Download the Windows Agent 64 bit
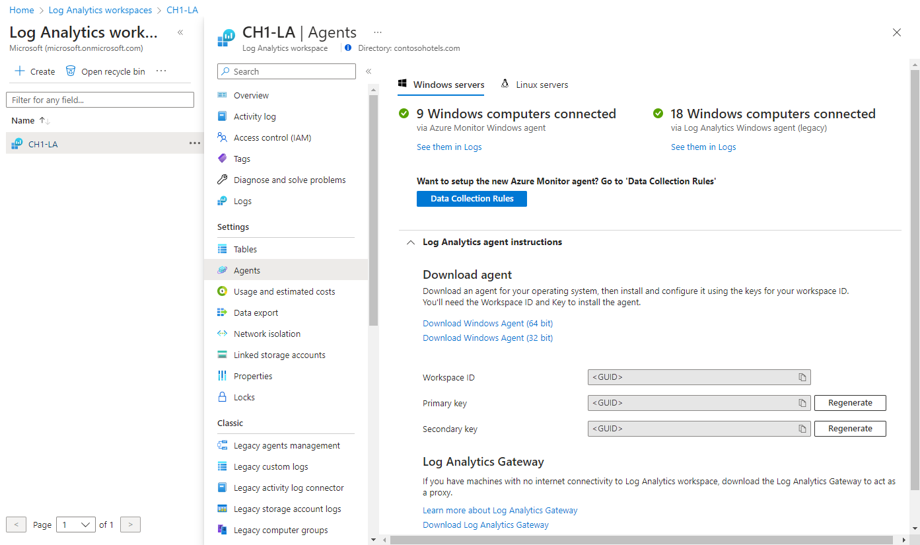The height and width of the screenshot is (545, 920). click(488, 324)
